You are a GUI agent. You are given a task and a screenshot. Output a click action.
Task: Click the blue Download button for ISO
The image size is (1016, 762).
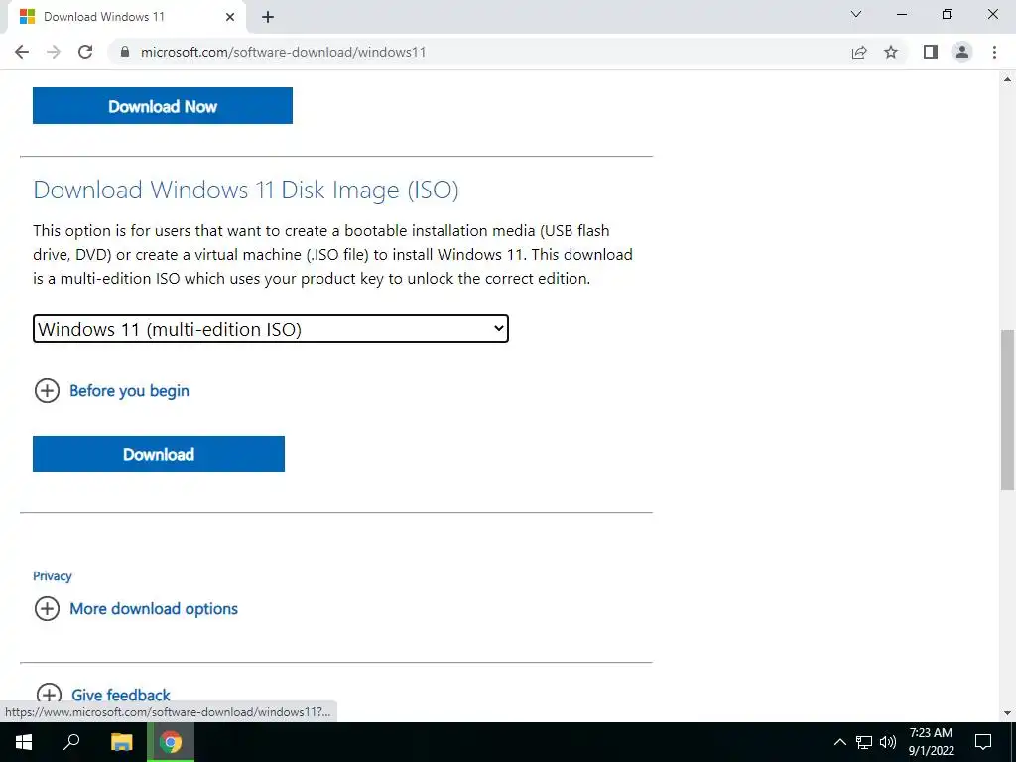pos(159,454)
